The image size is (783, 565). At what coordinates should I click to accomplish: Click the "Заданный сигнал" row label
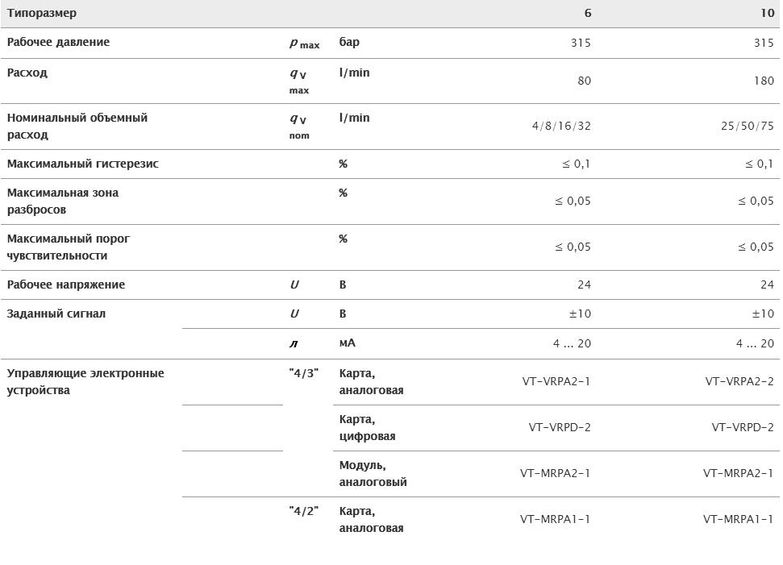(56, 314)
